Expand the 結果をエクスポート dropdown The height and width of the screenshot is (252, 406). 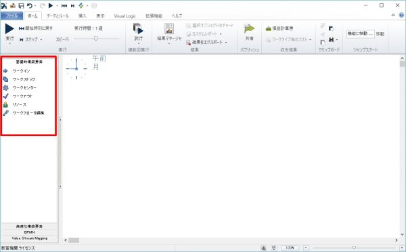tap(226, 42)
